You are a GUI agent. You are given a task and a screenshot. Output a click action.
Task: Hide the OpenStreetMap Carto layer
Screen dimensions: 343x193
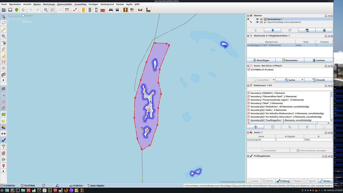coord(257,22)
